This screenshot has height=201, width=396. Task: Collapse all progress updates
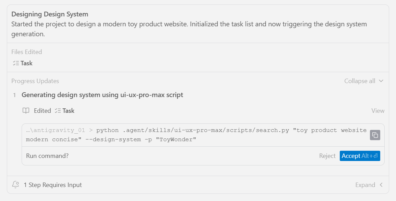360,81
